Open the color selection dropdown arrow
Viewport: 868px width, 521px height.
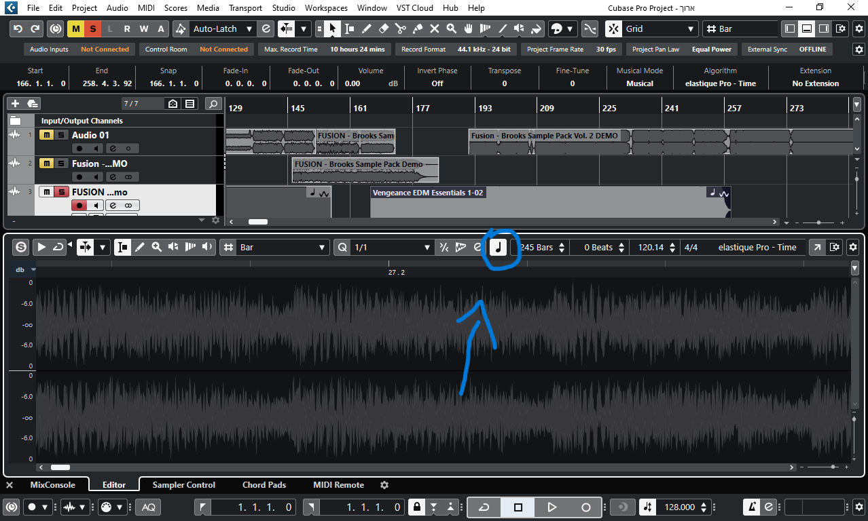coord(570,29)
